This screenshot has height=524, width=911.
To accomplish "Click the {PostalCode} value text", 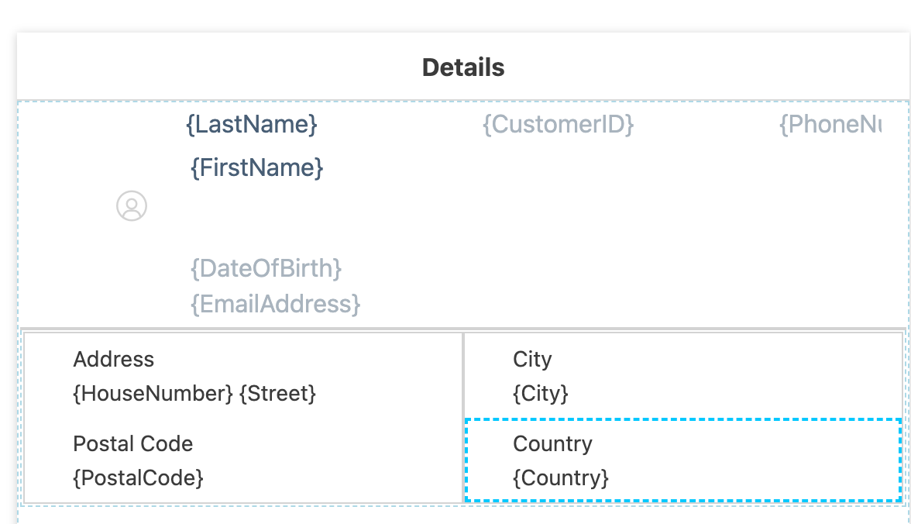I will [x=138, y=478].
